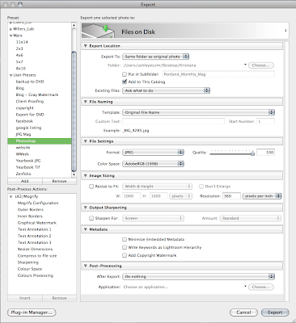This screenshot has height=323, width=296.
Task: Open the pixels per inch dropdown
Action: click(x=262, y=196)
